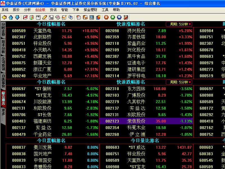
Task: Click the 今日跌幅排名 header
Action: [x=51, y=82]
